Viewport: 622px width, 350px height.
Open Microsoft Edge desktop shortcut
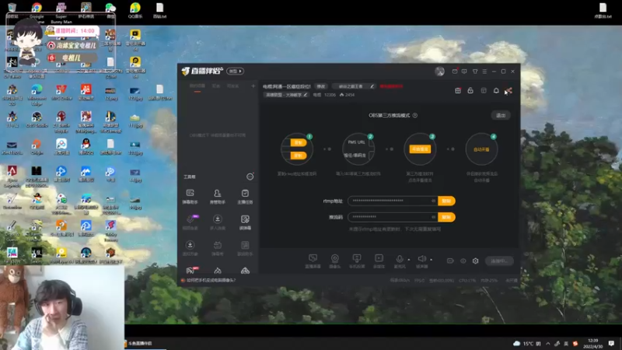click(37, 95)
